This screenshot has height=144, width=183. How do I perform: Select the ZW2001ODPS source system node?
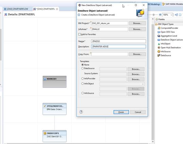click(54, 136)
